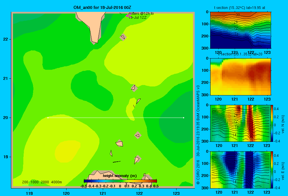
Task: Click the small yellow high south of 20° latitude
Action: [x=67, y=151]
